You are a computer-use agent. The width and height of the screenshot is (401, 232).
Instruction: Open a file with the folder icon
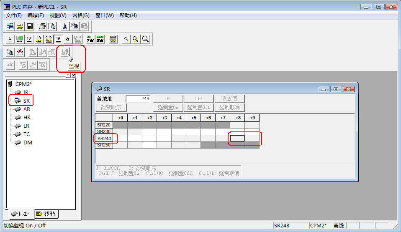pyautogui.click(x=20, y=26)
